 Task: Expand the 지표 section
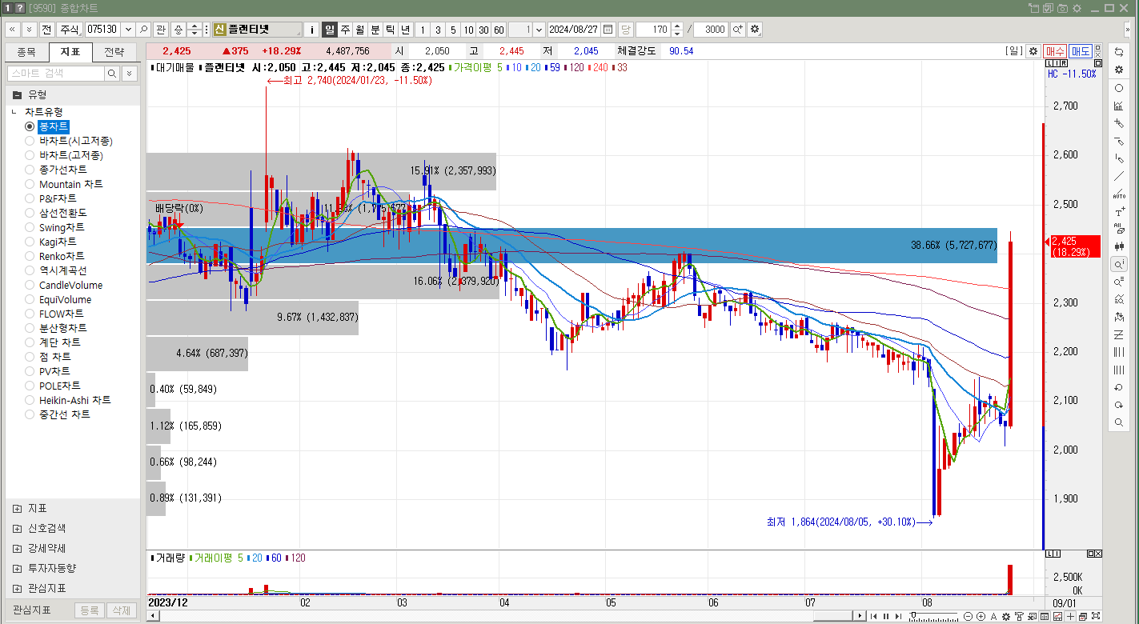click(18, 509)
